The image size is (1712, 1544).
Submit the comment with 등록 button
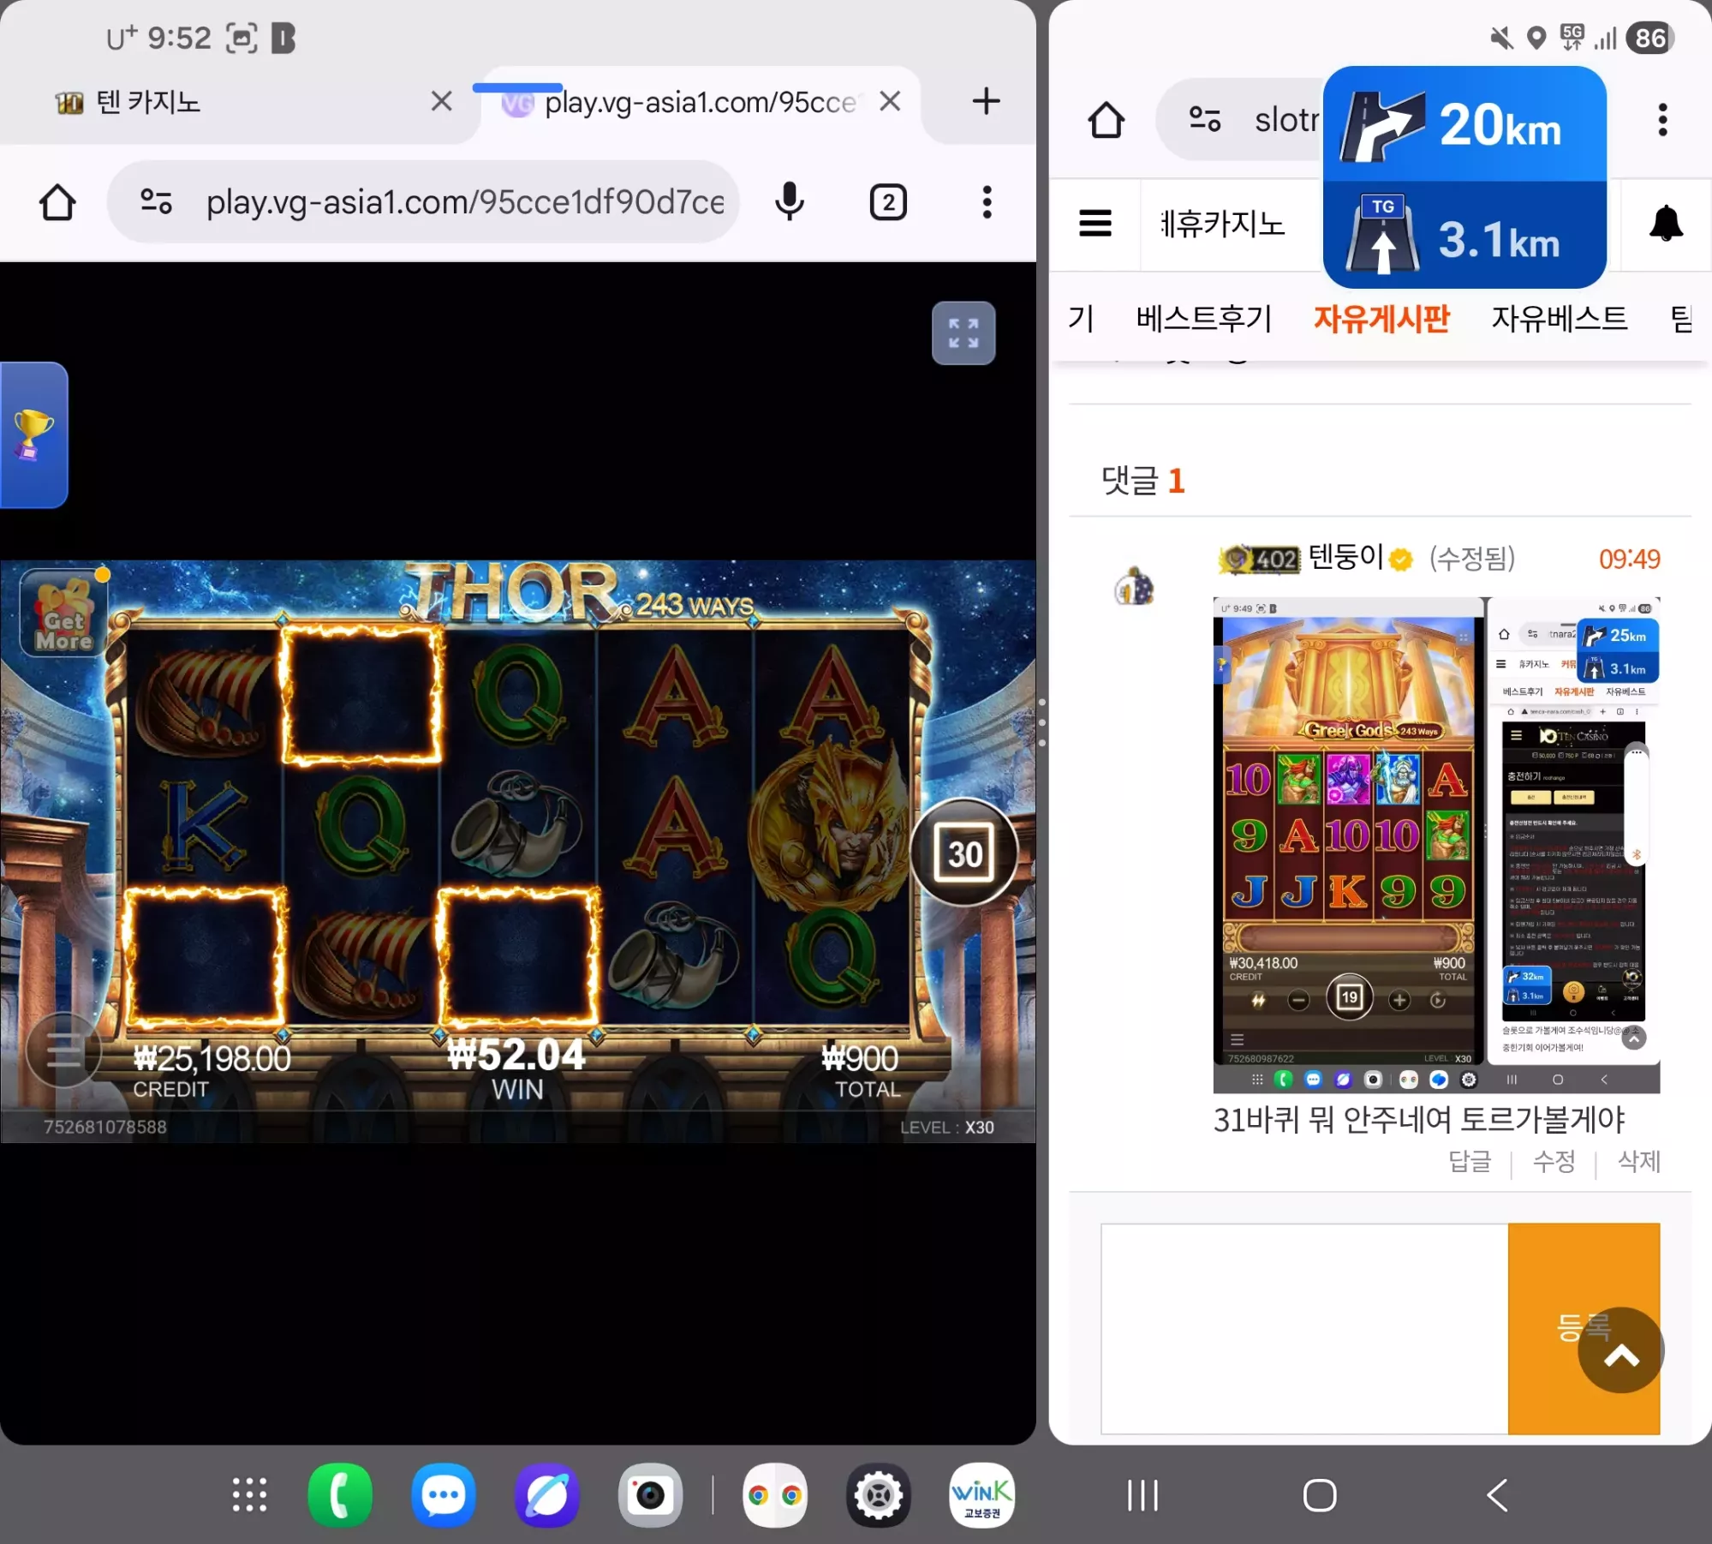coord(1583,1328)
